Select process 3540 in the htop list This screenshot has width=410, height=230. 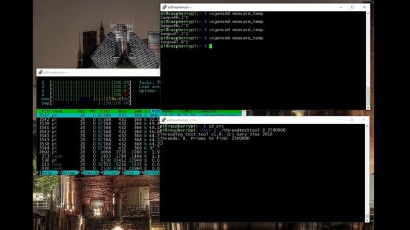98,128
